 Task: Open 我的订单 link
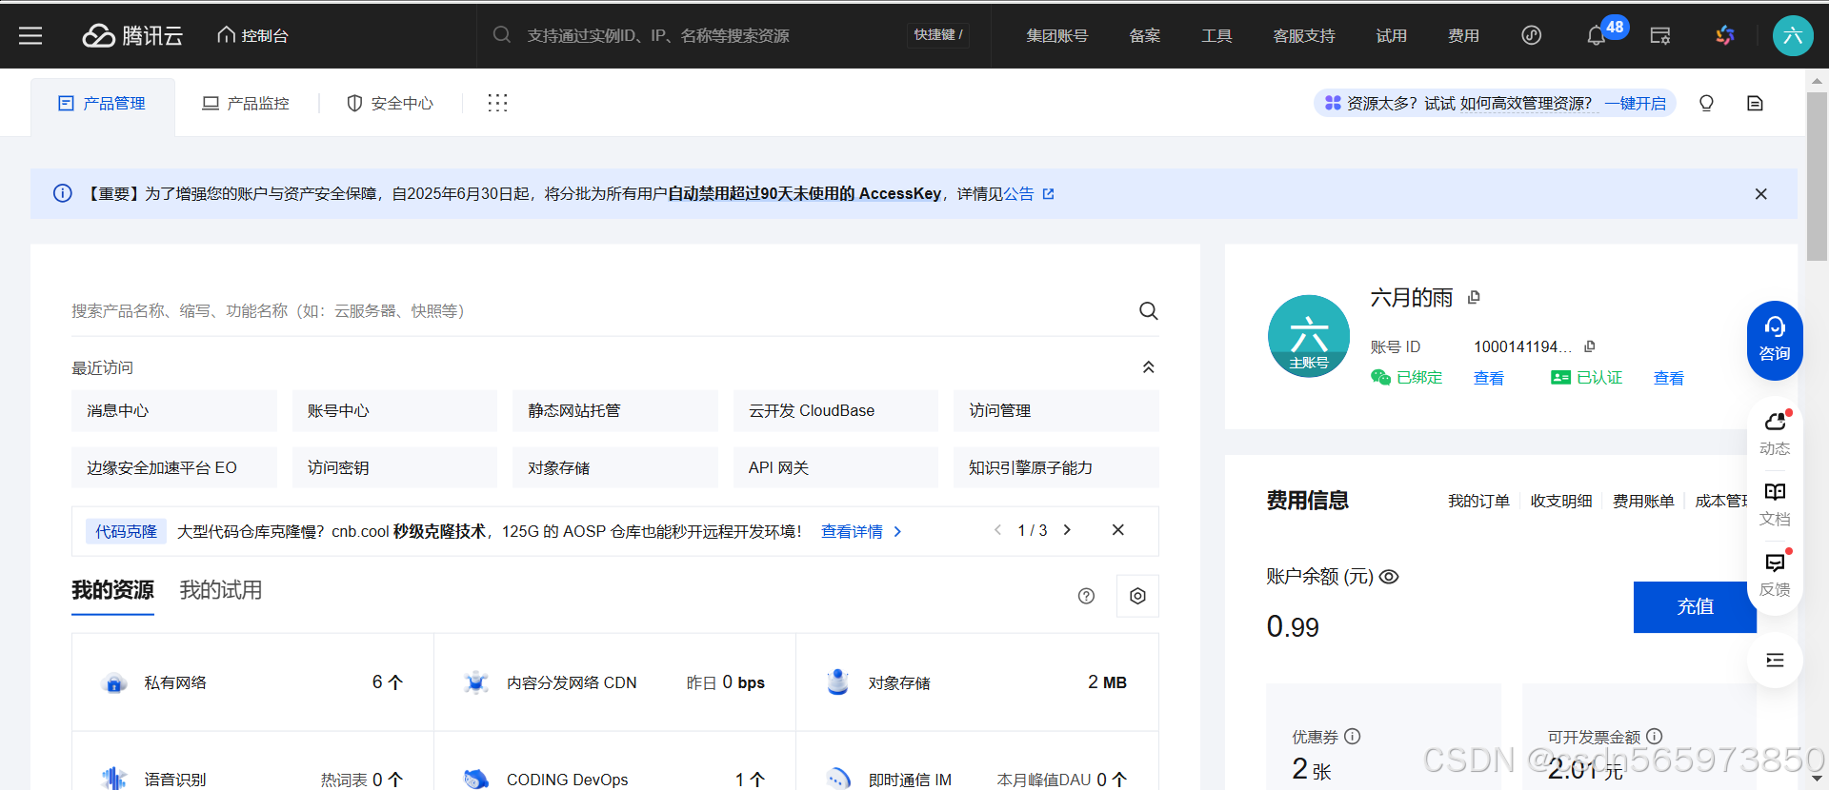pyautogui.click(x=1478, y=501)
